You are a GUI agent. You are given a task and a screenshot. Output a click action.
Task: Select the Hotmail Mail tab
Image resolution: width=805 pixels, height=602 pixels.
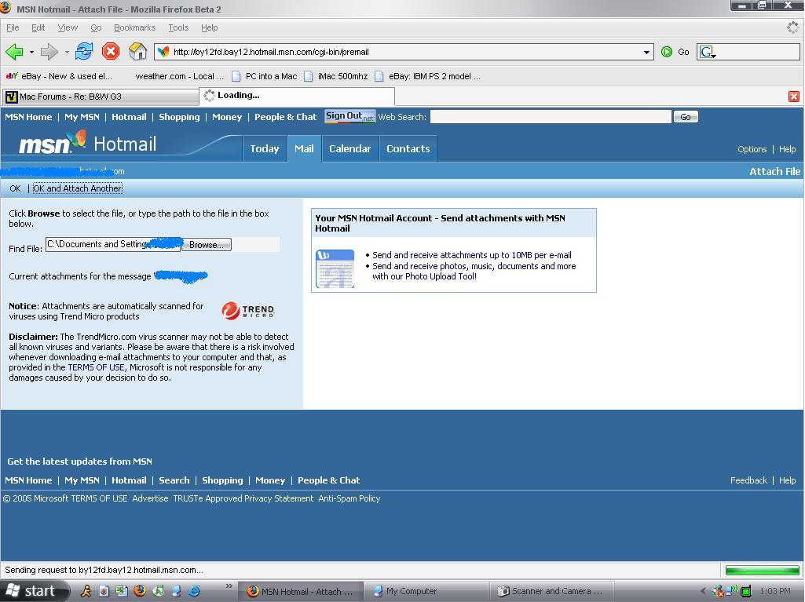tap(304, 149)
